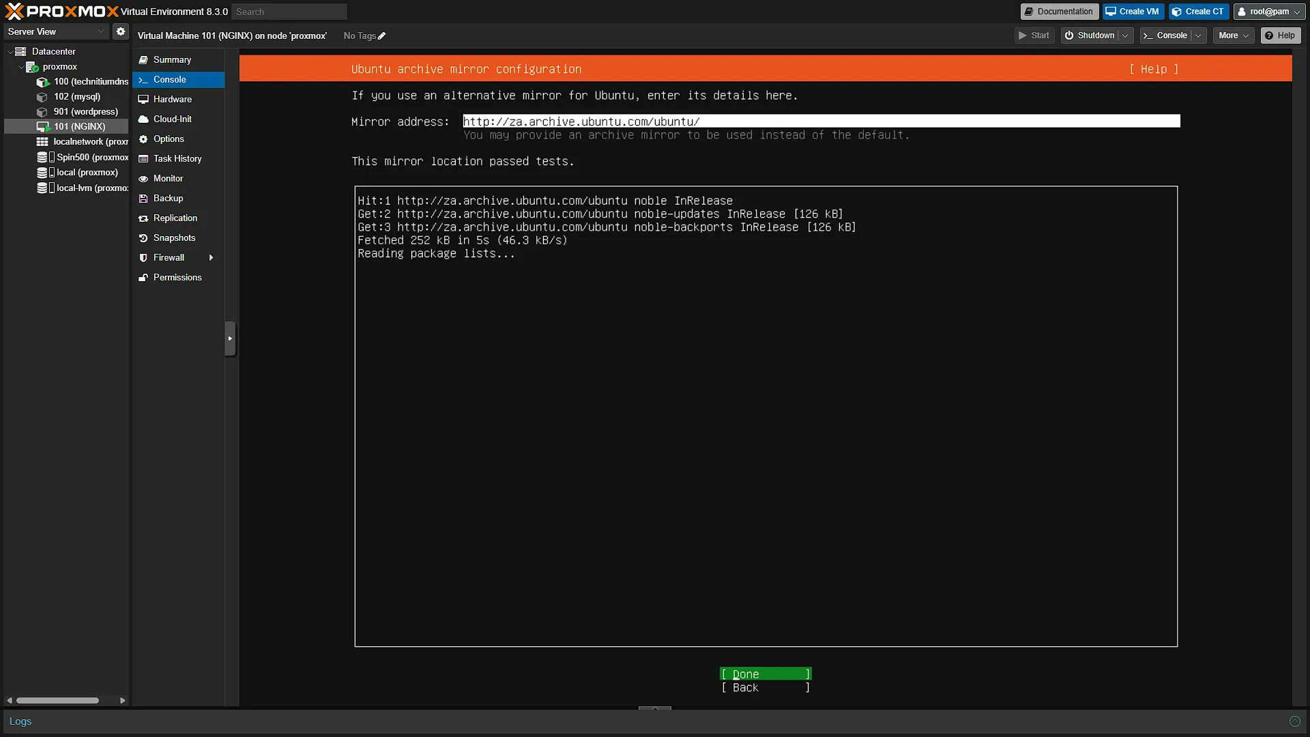
Task: Open Server View settings gear
Action: click(121, 31)
